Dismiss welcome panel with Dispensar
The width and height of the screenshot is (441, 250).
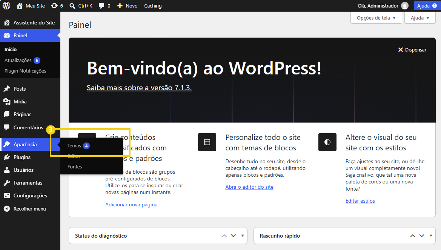click(412, 50)
